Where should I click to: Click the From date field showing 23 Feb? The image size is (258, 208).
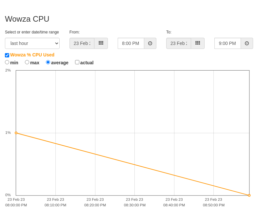(82, 43)
